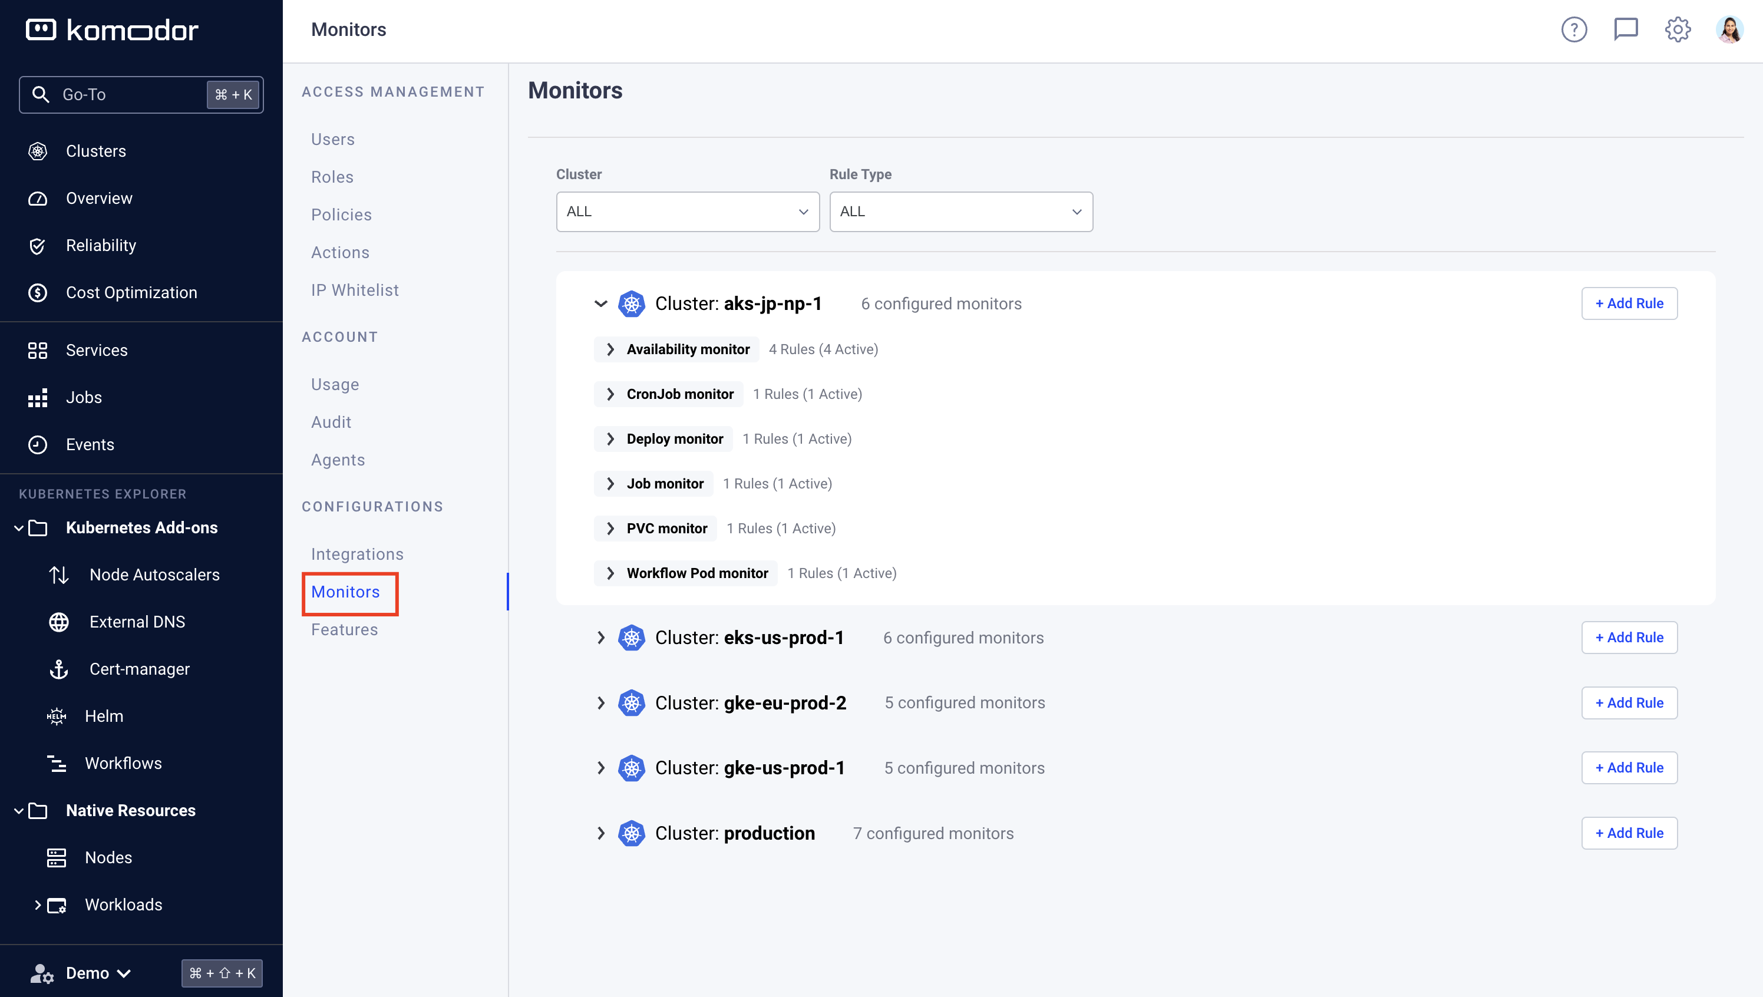Expand the Job monitor rules

point(610,484)
